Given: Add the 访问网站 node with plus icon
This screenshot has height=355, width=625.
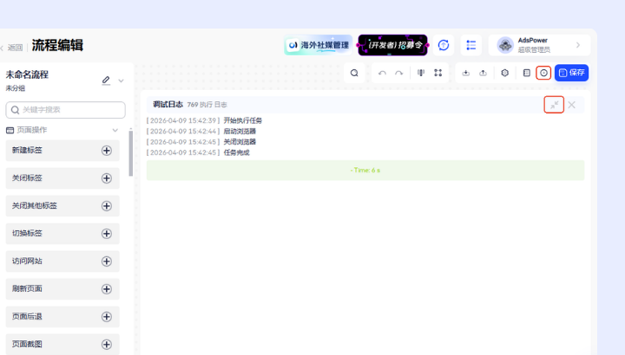Looking at the screenshot, I should [x=107, y=261].
